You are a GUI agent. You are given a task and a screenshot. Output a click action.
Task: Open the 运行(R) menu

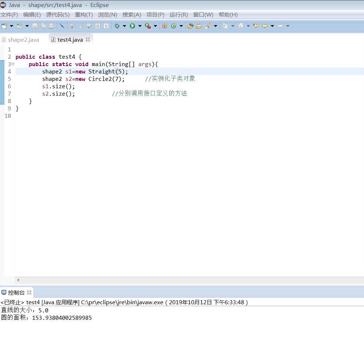point(179,15)
